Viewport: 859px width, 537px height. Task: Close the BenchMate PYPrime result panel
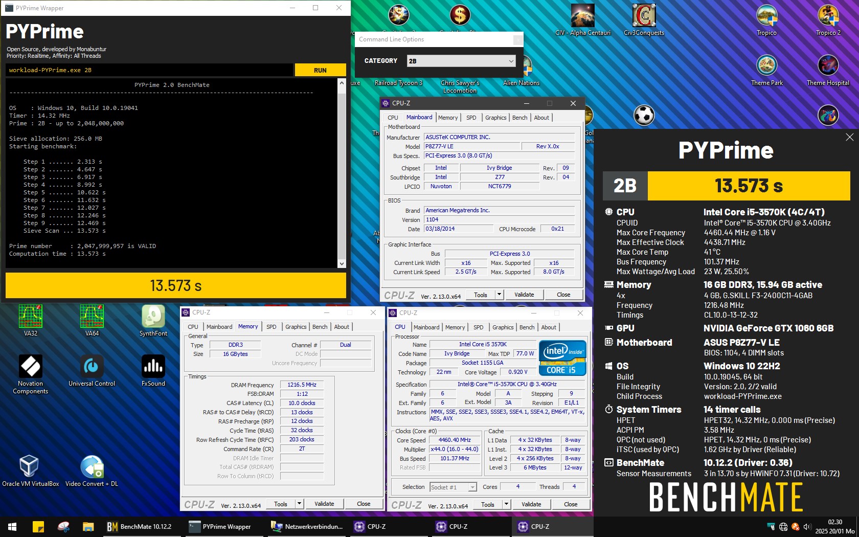[849, 137]
